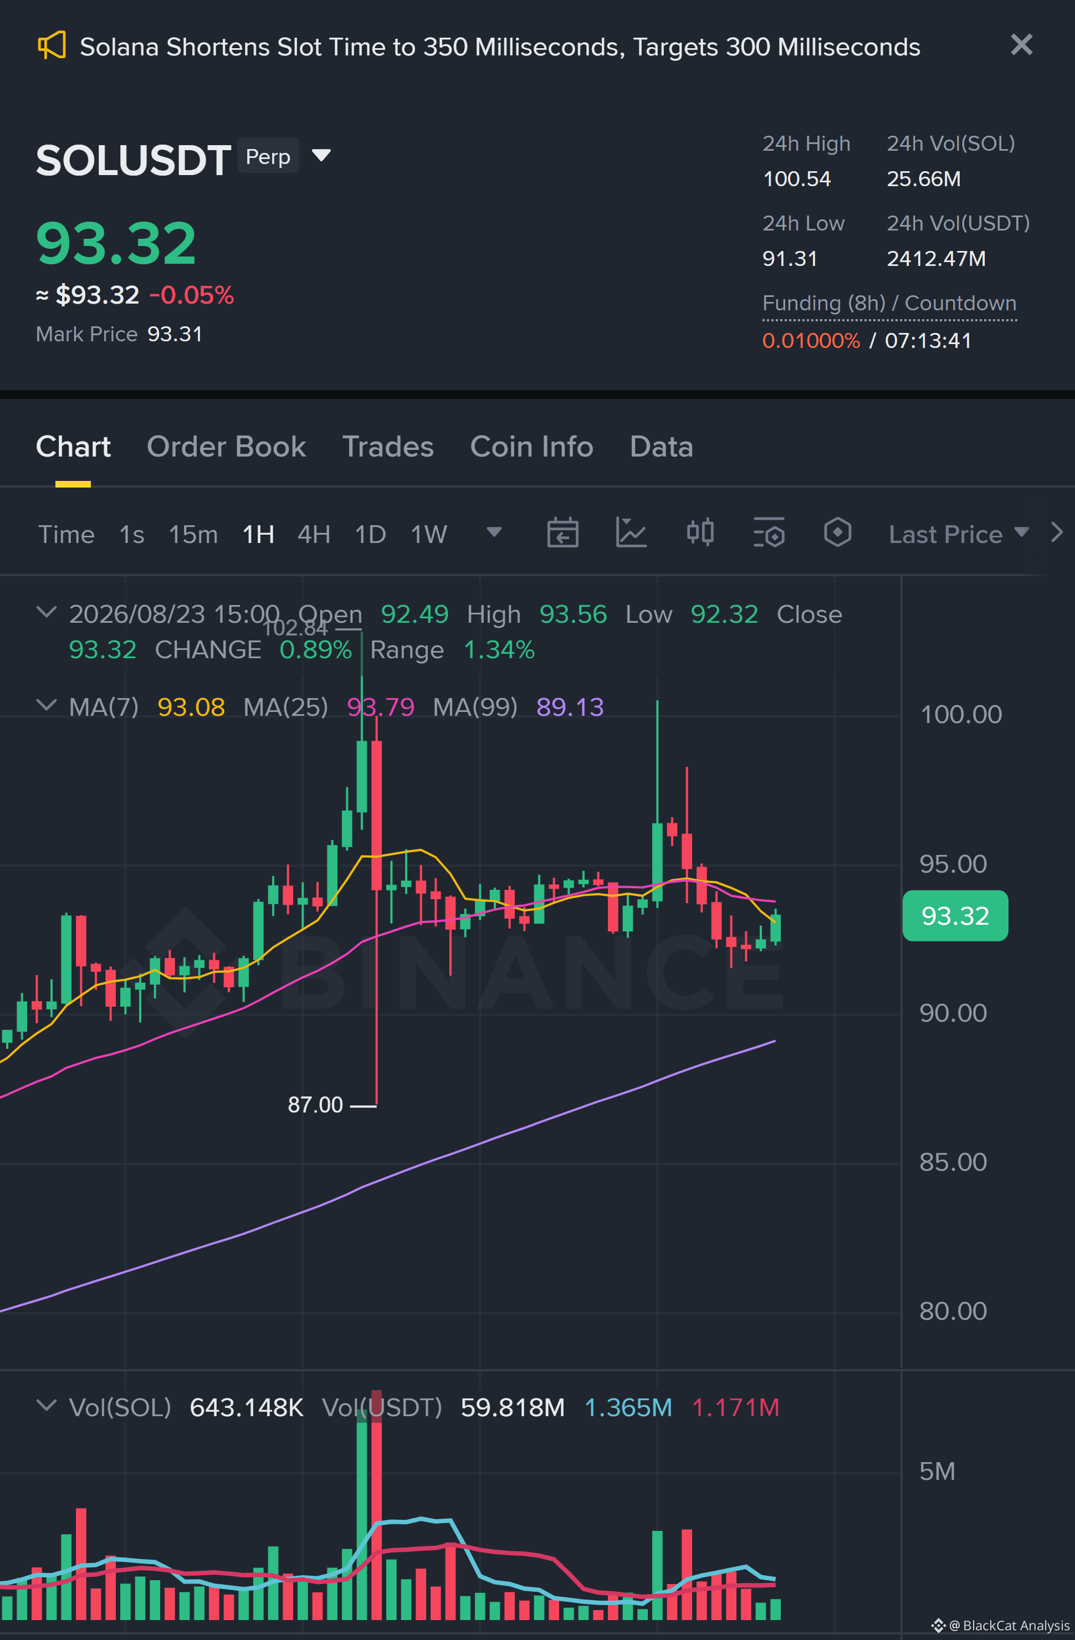
Task: Collapse the MA indicator legend
Action: (x=46, y=705)
